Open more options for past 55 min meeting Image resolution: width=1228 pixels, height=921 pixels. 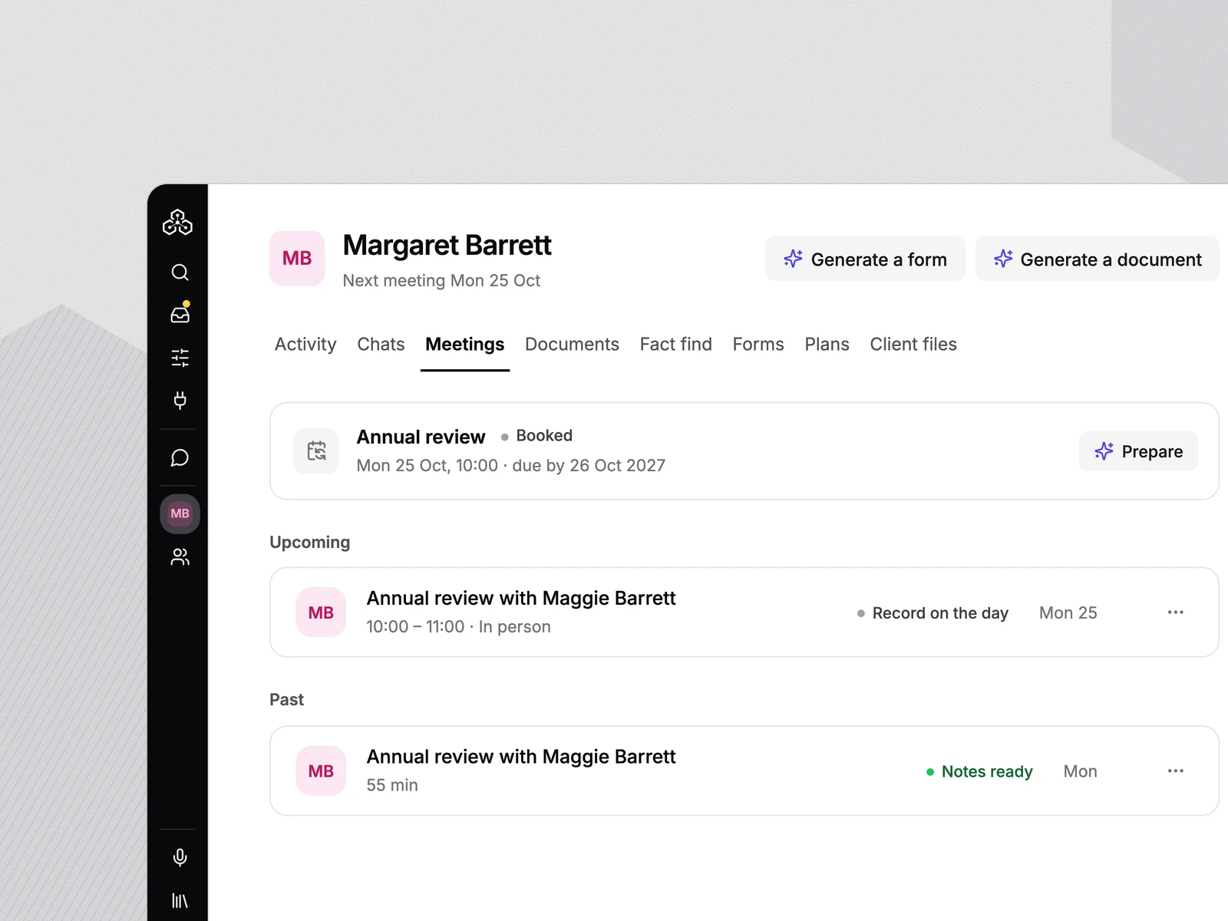click(1175, 771)
